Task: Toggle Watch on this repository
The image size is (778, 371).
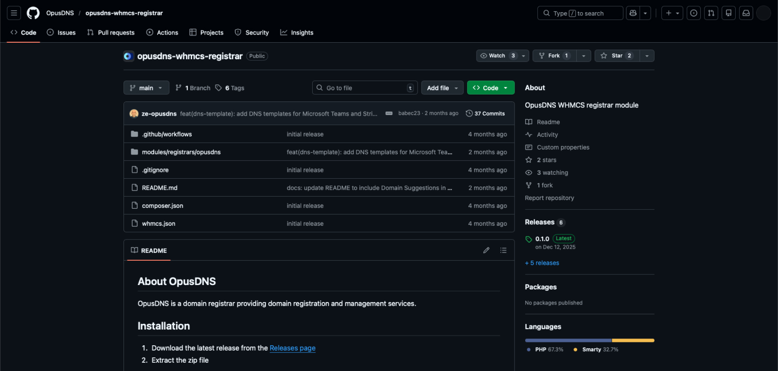Action: [x=497, y=56]
